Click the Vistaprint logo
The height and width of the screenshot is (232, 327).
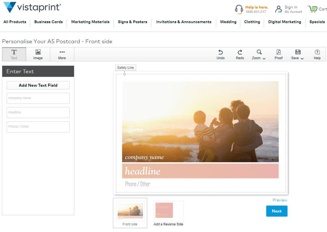[x=32, y=7]
